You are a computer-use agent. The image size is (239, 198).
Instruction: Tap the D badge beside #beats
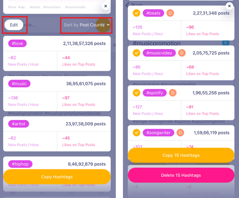click(x=170, y=13)
